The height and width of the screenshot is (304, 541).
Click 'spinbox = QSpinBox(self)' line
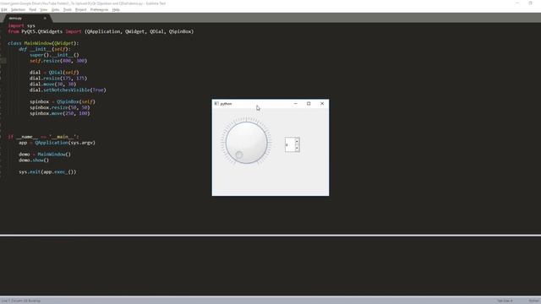click(x=62, y=101)
